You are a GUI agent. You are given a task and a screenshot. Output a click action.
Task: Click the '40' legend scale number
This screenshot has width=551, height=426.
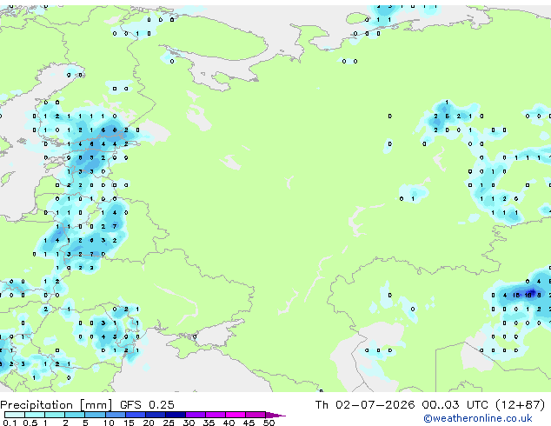tap(229, 423)
